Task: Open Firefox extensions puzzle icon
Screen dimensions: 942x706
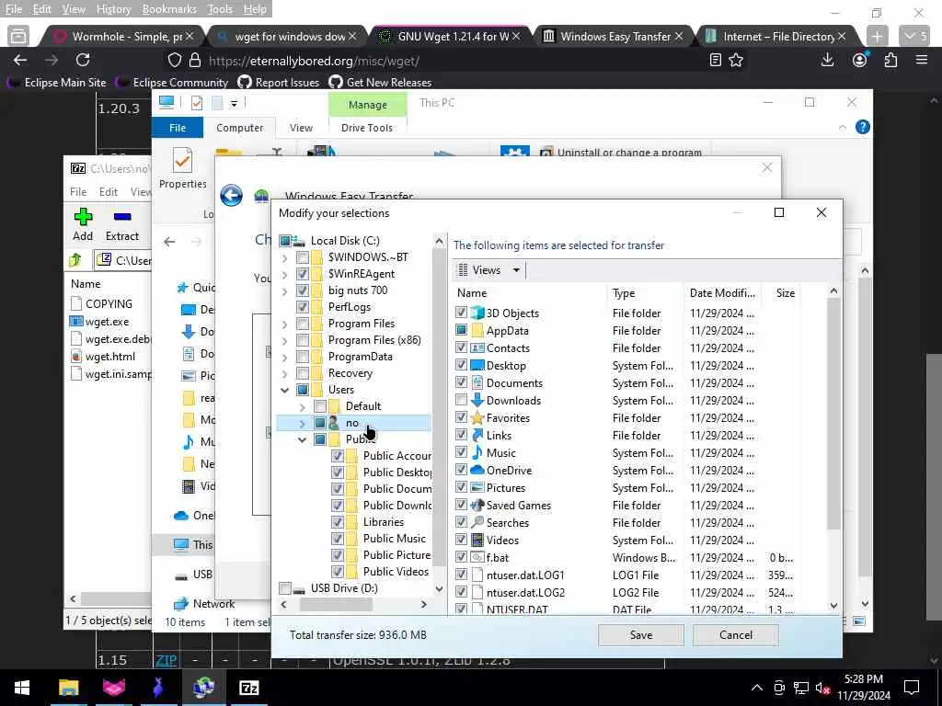Action: (x=890, y=60)
